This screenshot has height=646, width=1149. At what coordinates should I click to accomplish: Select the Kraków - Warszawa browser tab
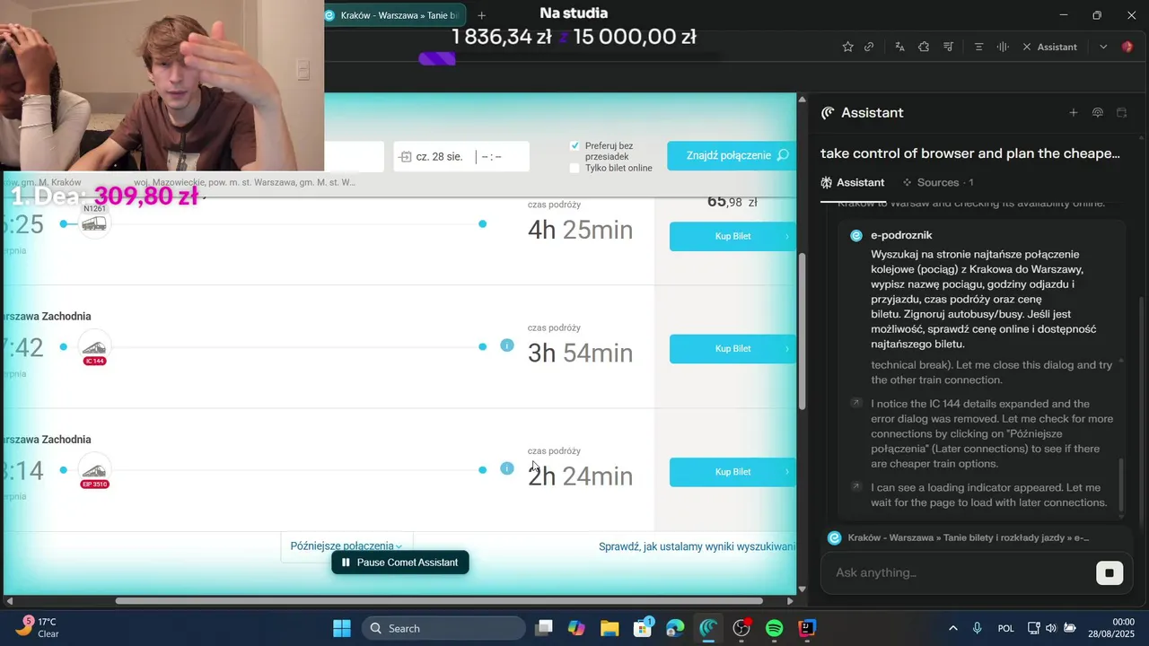[x=395, y=15]
